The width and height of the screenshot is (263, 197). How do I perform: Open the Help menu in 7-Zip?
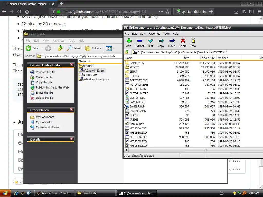coord(175,34)
